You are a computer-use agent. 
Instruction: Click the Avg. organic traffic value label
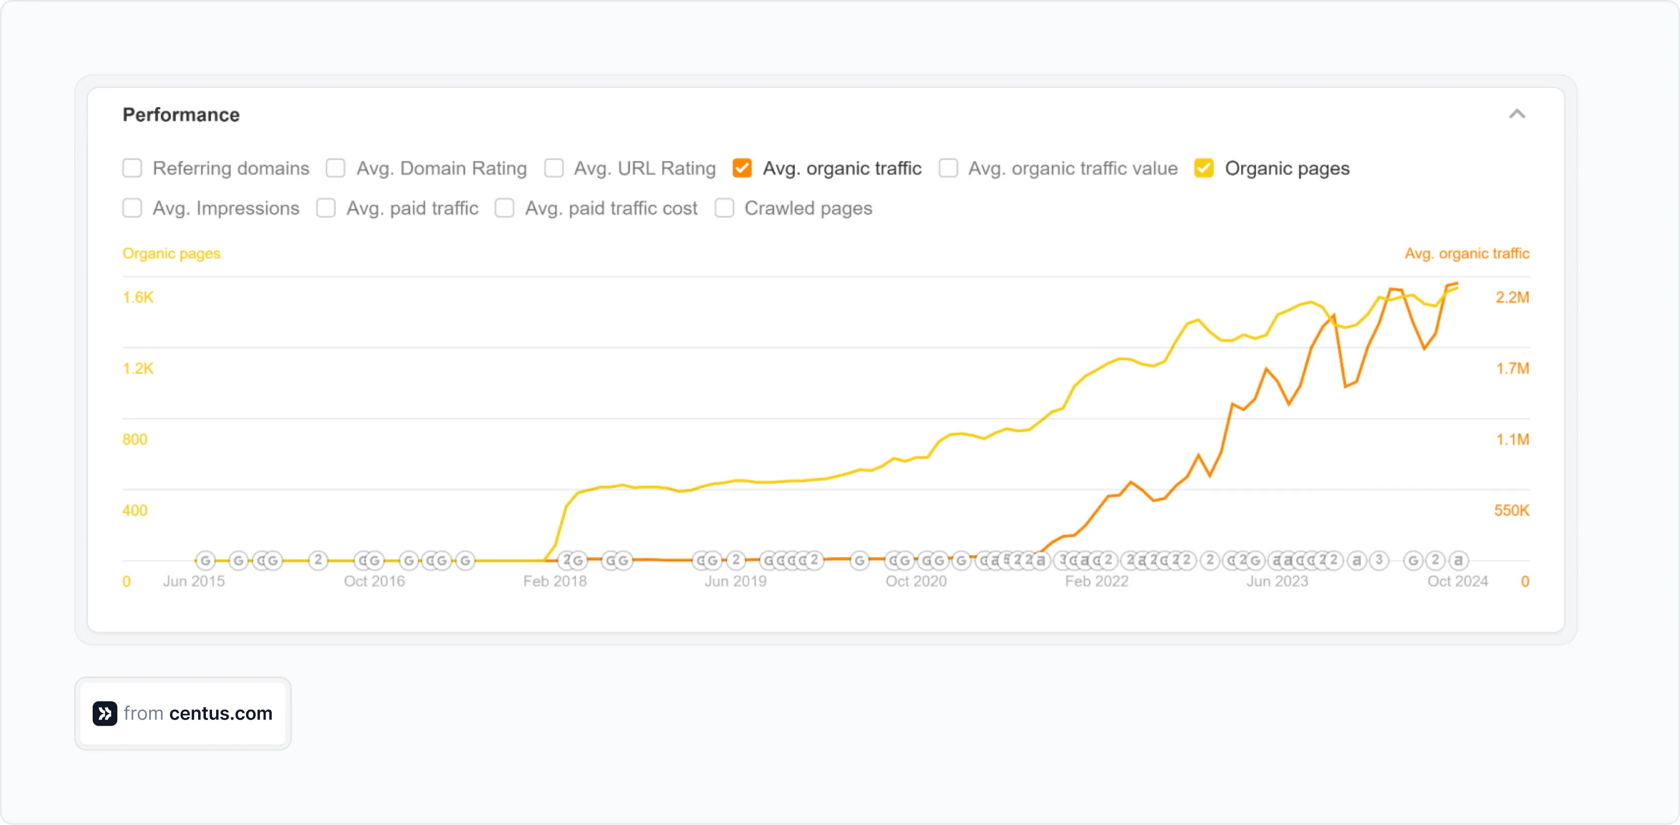click(x=1072, y=168)
